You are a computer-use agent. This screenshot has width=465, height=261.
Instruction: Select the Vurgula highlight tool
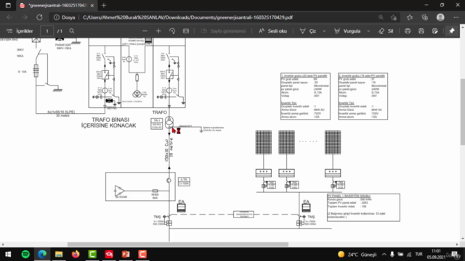click(x=347, y=30)
